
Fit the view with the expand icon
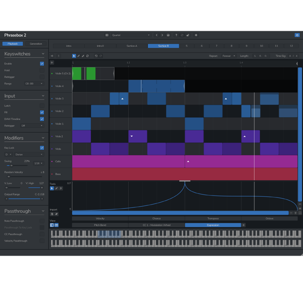click(300, 213)
